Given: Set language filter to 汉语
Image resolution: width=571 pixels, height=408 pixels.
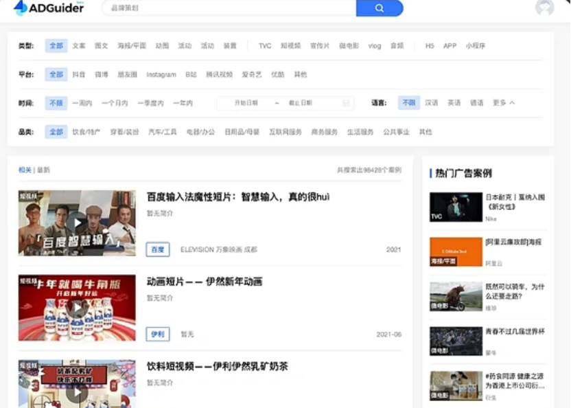Looking at the screenshot, I should point(431,103).
